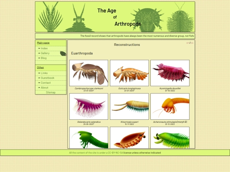Open the About page
The height and width of the screenshot is (172, 230).
pyautogui.click(x=44, y=87)
